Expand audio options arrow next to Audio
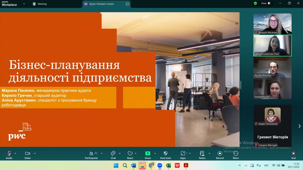 (x=15, y=153)
